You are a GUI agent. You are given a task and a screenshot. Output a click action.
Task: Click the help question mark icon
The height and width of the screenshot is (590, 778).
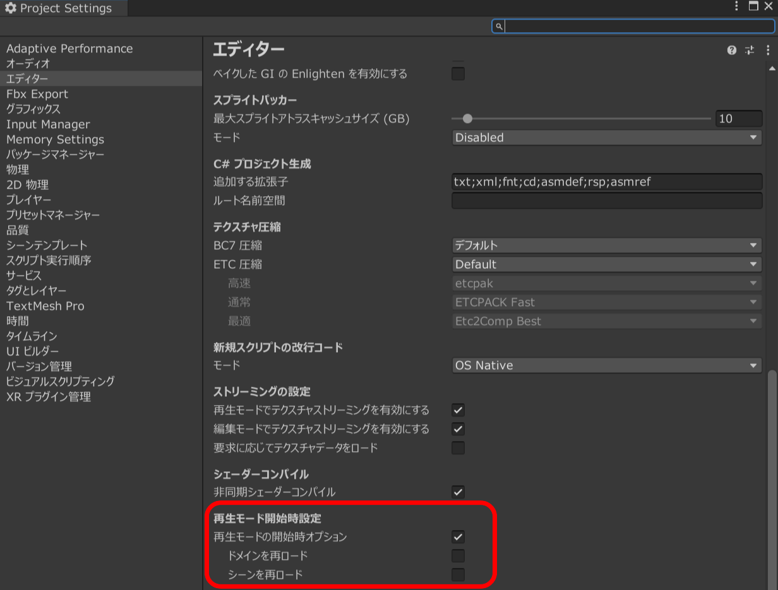[x=731, y=50]
